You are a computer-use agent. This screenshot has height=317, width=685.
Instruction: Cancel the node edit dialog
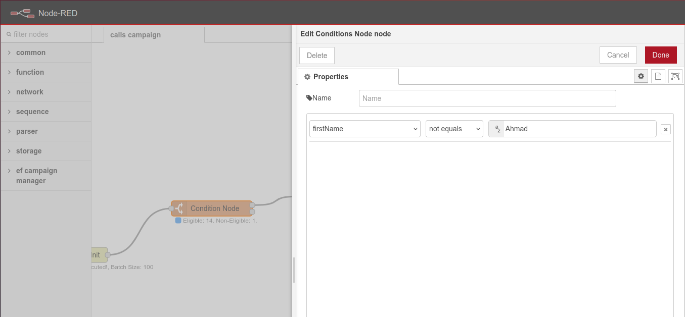point(618,55)
